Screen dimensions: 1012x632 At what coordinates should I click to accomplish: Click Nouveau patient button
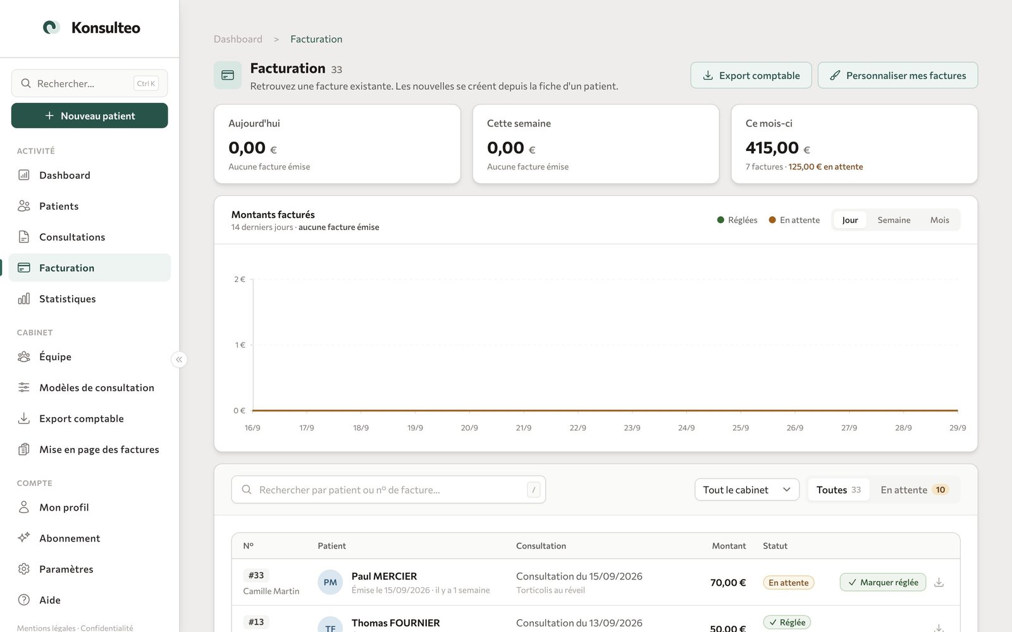(89, 116)
